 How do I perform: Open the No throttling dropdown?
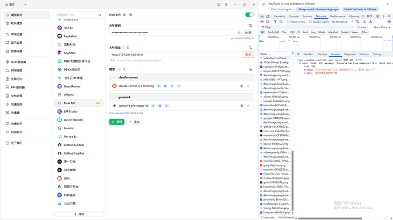[x=342, y=22]
